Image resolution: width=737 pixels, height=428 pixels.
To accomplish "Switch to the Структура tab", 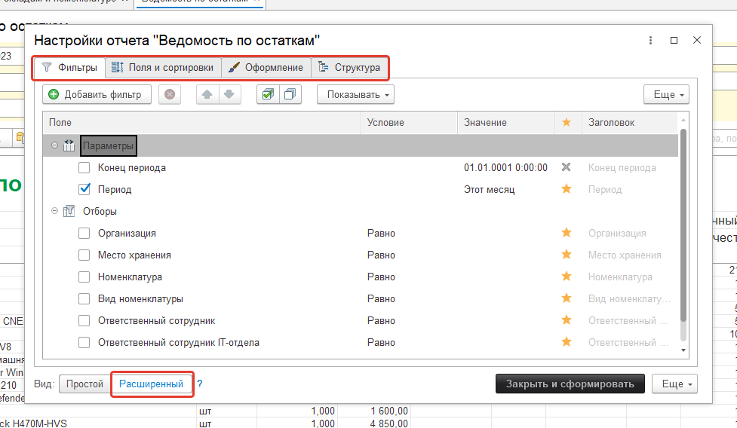I will (349, 68).
